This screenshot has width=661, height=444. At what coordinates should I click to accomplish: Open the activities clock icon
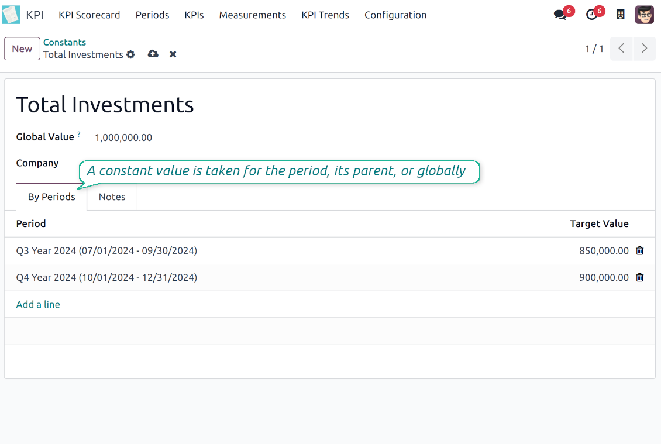[x=591, y=15]
